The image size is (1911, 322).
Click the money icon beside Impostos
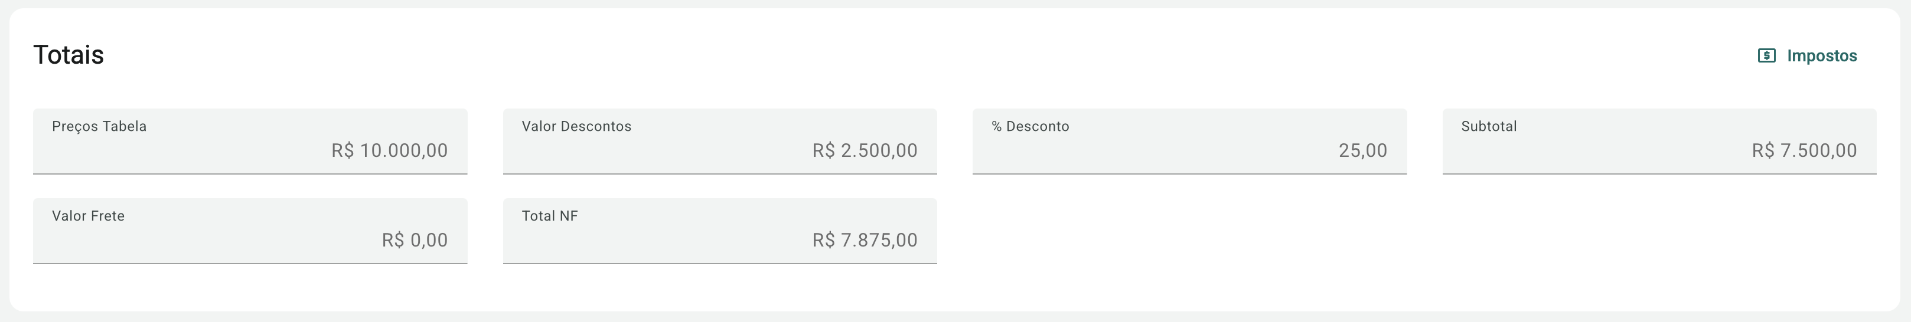click(x=1766, y=55)
